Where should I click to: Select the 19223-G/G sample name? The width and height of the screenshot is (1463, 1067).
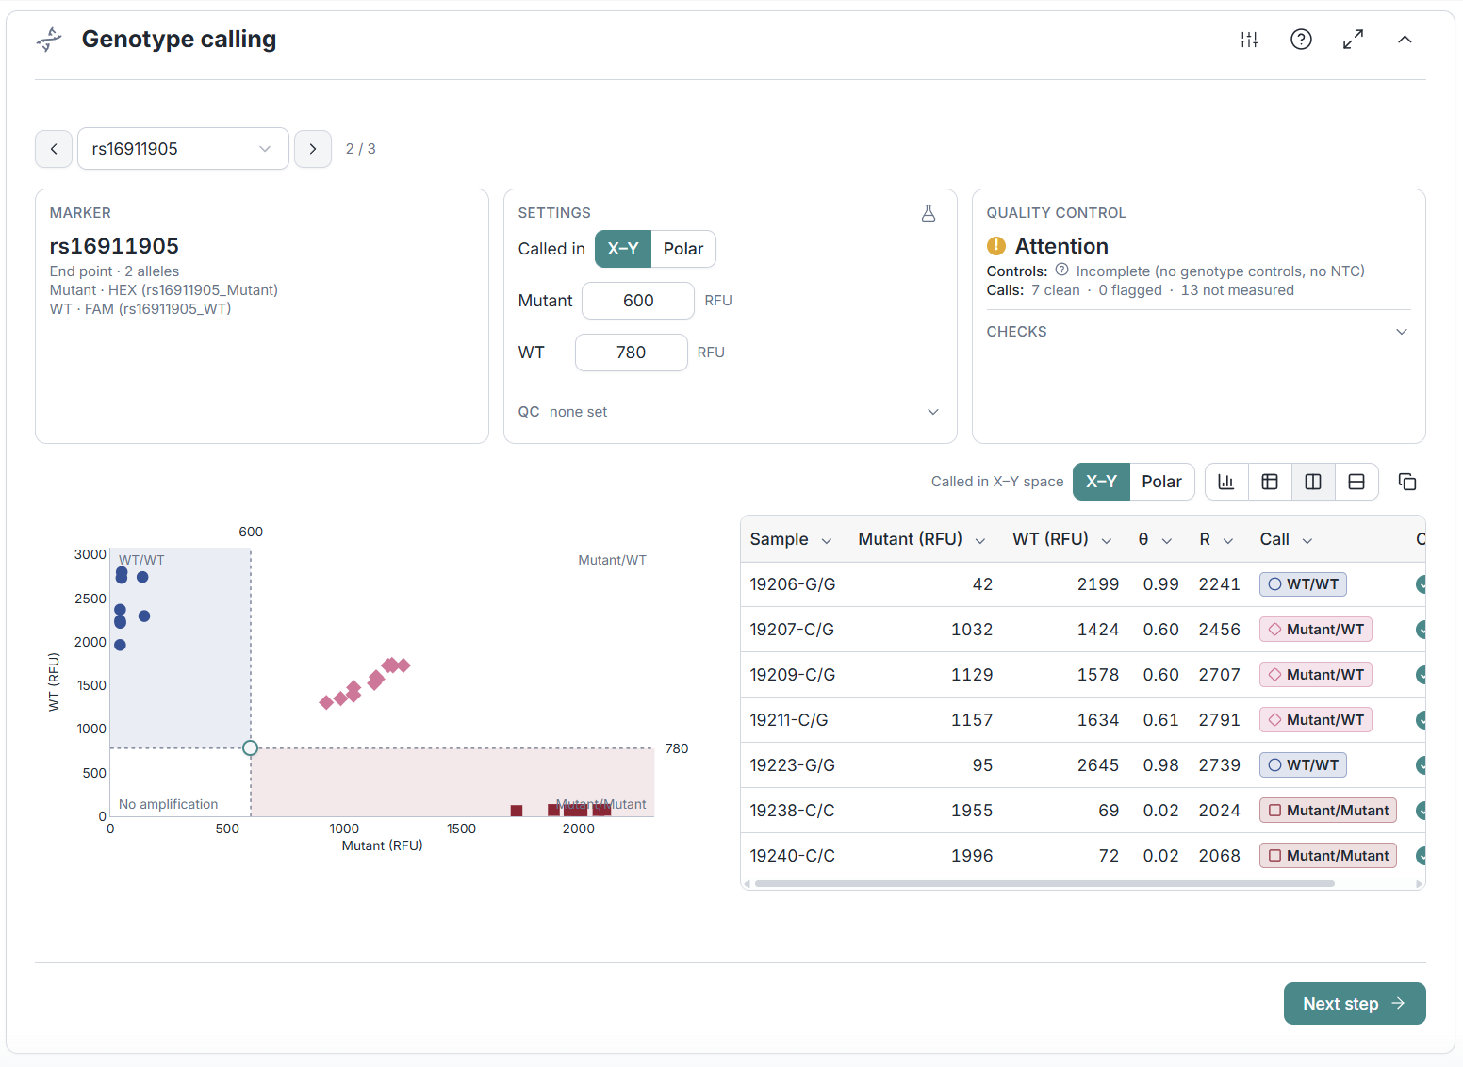pyautogui.click(x=793, y=765)
